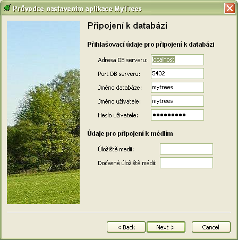Cancel the setup wizard
Image resolution: width=238 pixels, height=240 pixels.
[x=211, y=227]
